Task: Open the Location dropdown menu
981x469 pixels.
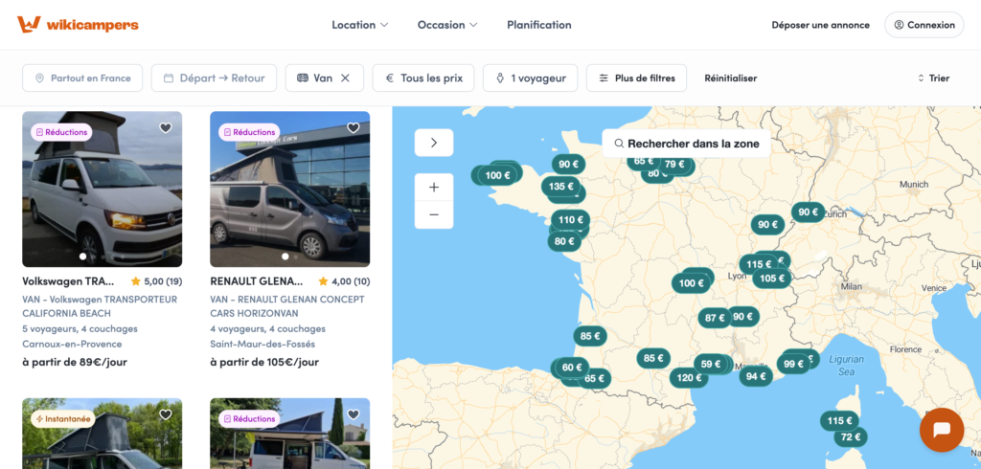Action: [x=359, y=25]
